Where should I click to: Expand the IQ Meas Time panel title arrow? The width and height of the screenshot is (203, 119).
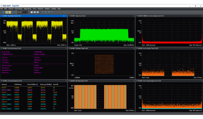[69, 49]
